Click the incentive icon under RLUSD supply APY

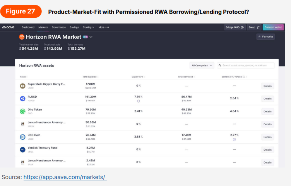(x=138, y=101)
